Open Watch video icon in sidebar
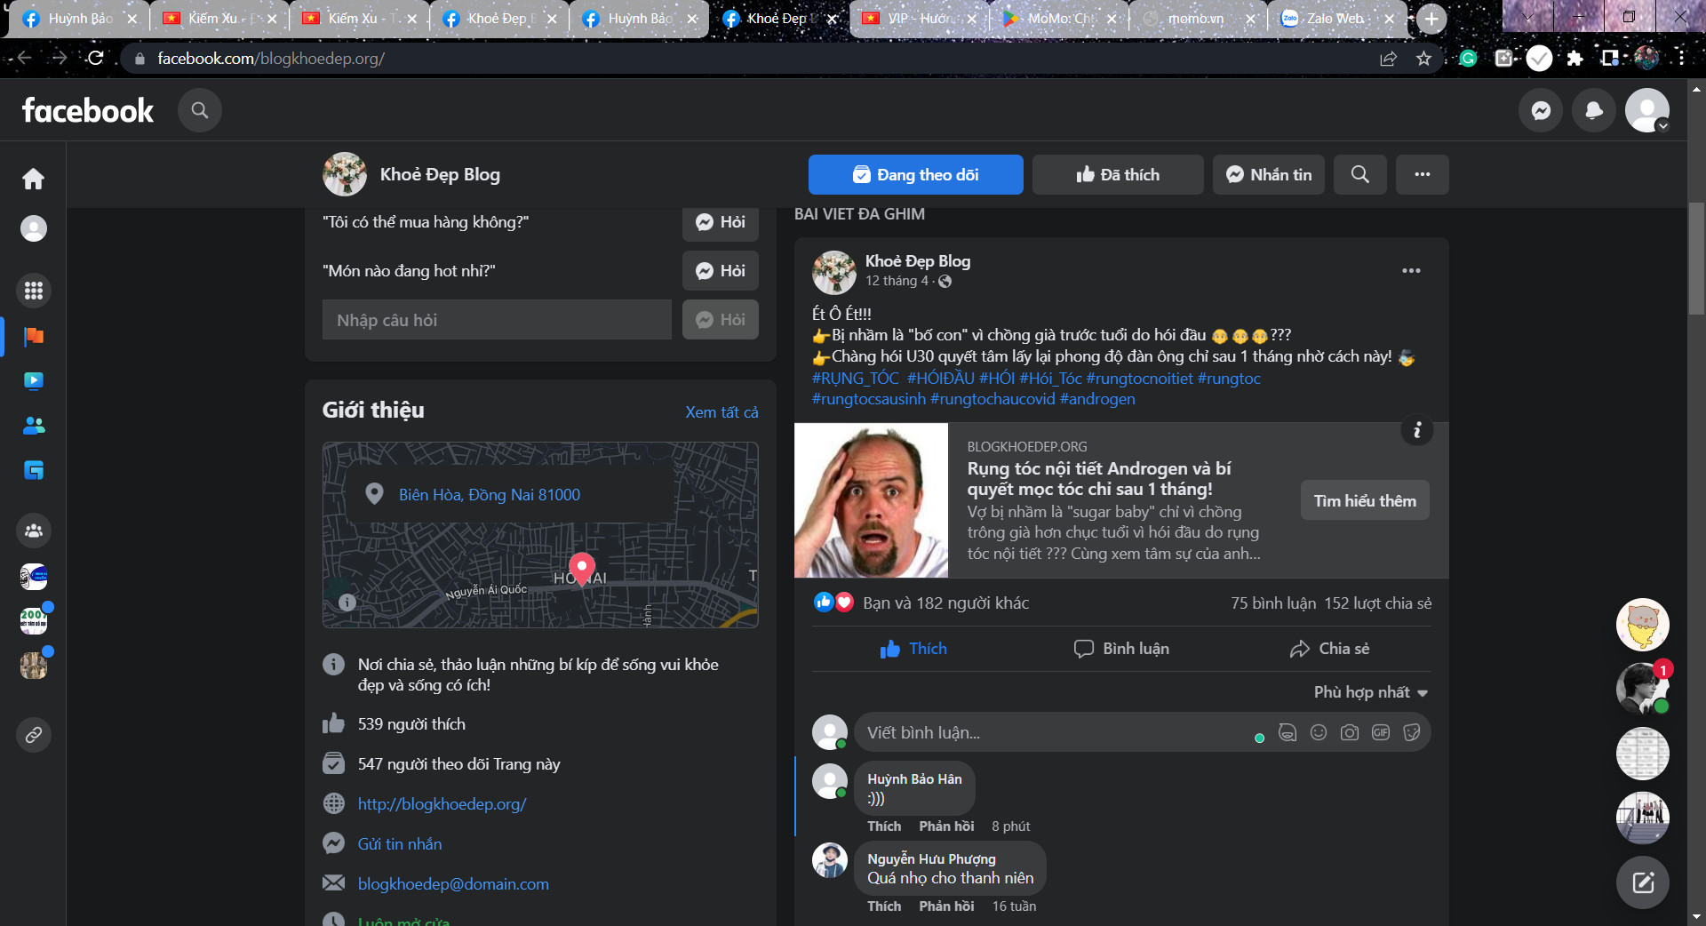The image size is (1706, 926). click(x=34, y=380)
